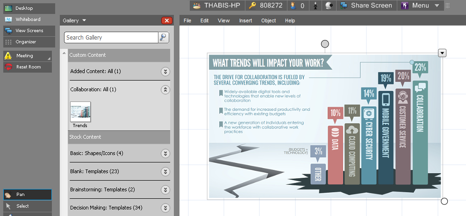Click the participants count icon
This screenshot has height=216, width=466.
point(293,6)
